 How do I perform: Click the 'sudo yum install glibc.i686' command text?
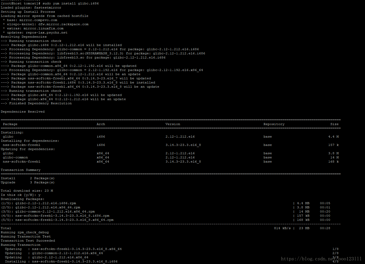coord(70,3)
